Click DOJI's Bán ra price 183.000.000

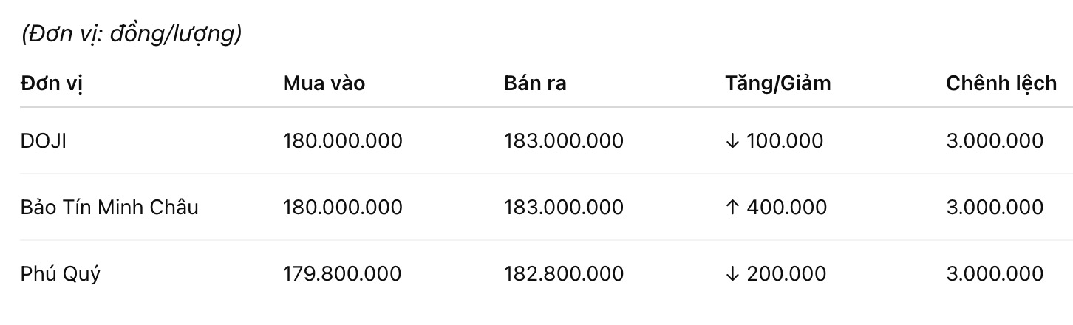tap(563, 140)
